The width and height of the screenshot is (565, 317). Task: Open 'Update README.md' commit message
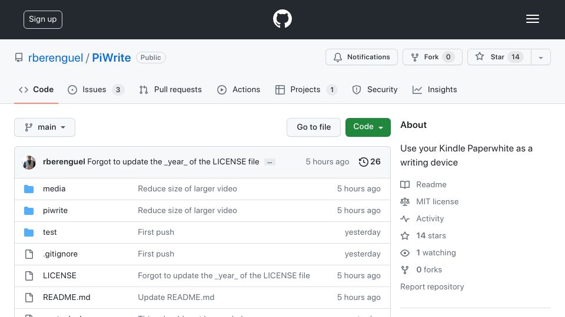pyautogui.click(x=176, y=297)
